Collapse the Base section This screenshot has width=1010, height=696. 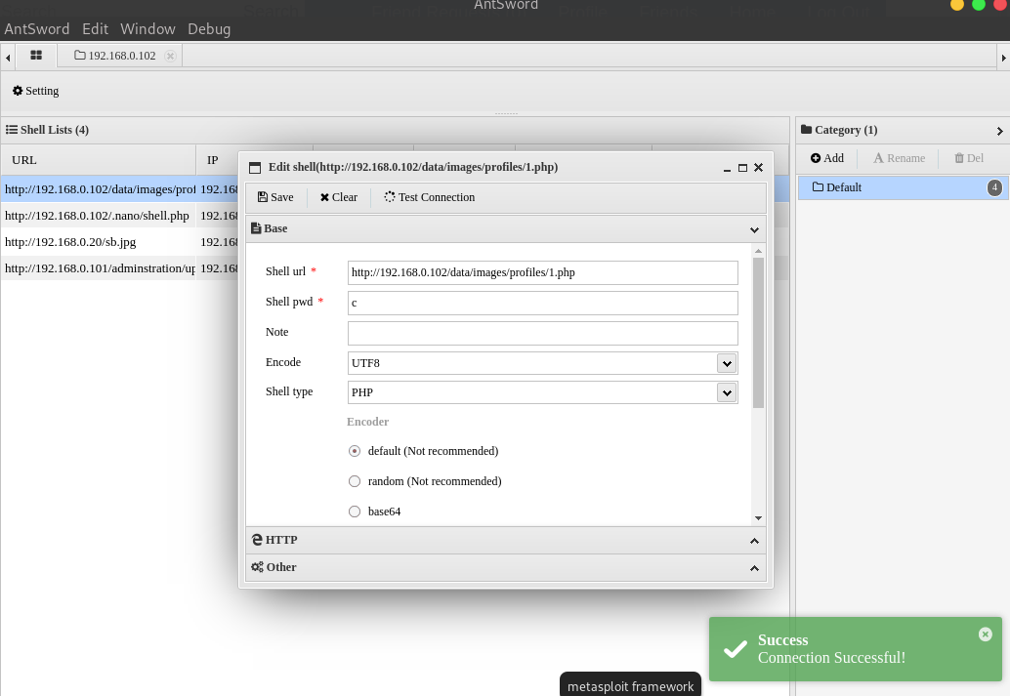click(754, 229)
